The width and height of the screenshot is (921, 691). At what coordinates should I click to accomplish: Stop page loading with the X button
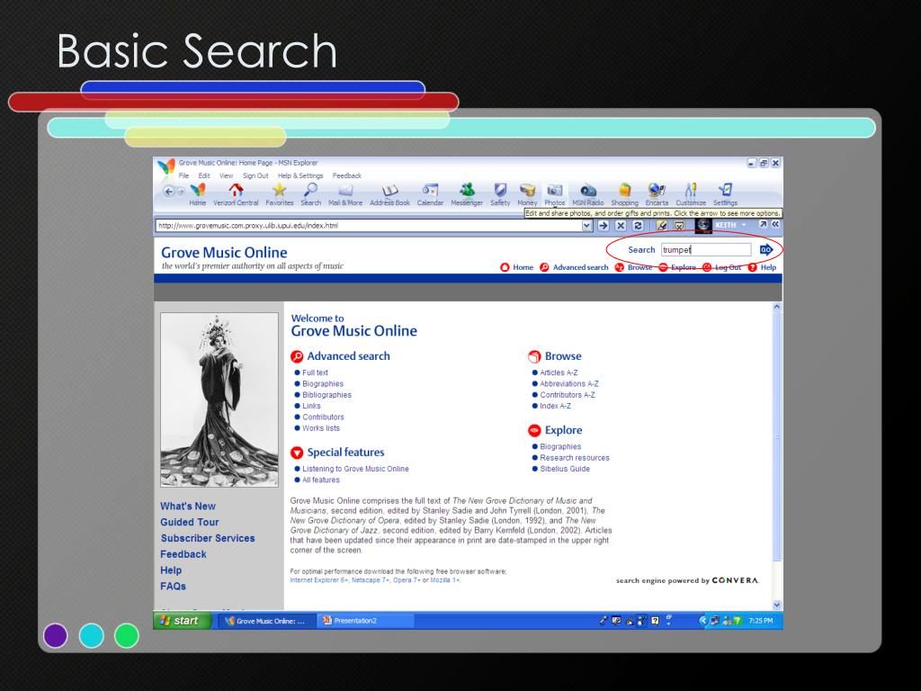coord(621,226)
